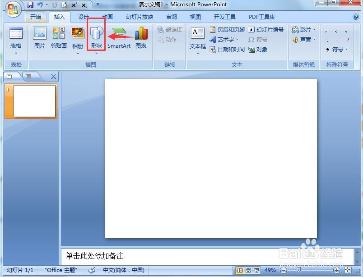
Task: Expand the Sound (声音) dropdown arrow
Action: tap(314, 40)
